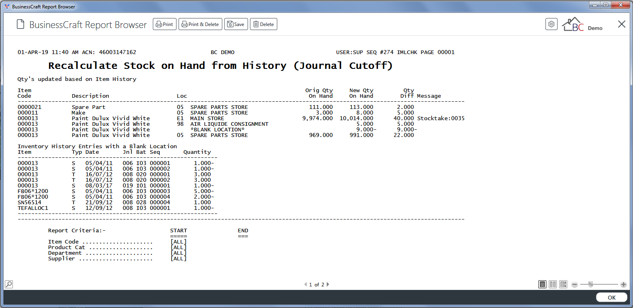Click the USER:SUP SEQ #274 header text
The image size is (633, 308).
[365, 52]
